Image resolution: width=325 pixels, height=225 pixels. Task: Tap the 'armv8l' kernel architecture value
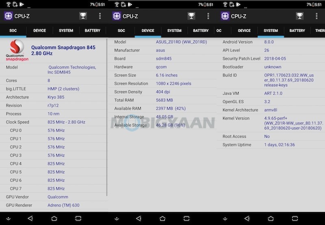click(271, 110)
